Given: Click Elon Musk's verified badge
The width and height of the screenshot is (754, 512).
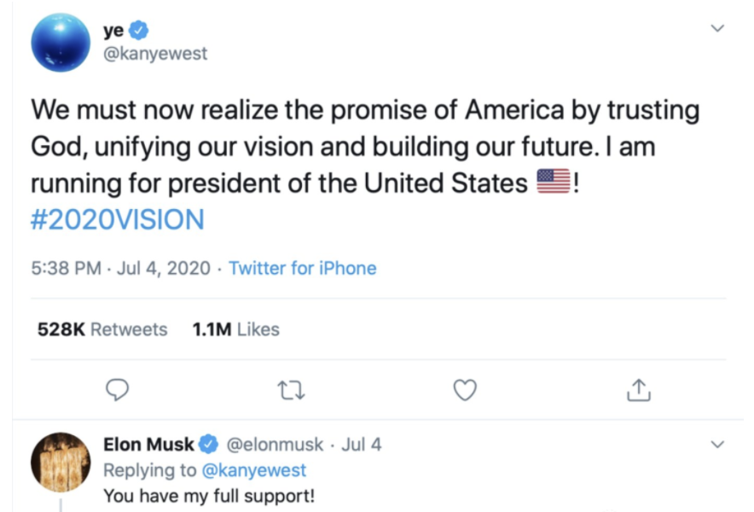Looking at the screenshot, I should [209, 445].
